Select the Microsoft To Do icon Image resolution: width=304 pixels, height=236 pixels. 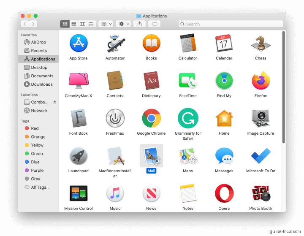[261, 156]
